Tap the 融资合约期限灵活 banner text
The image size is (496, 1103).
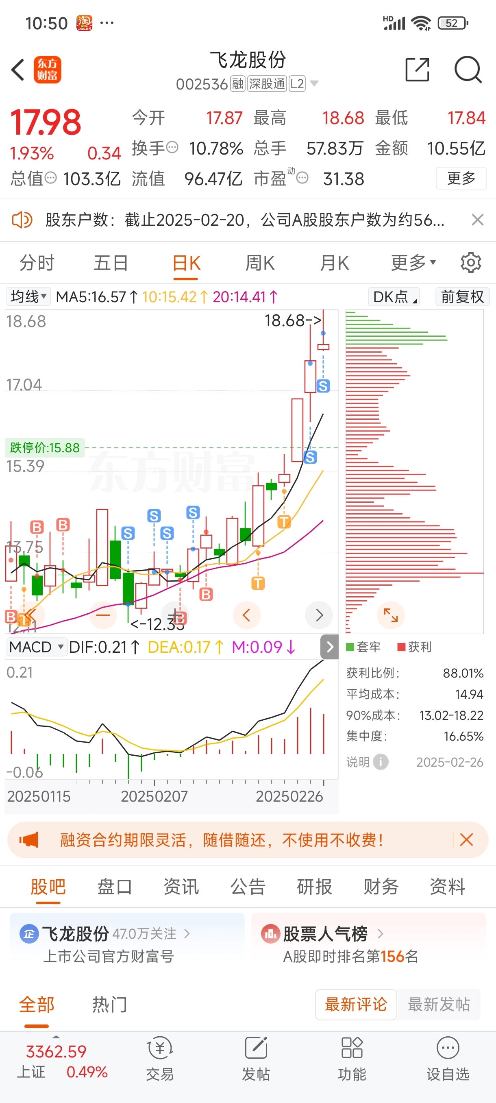pyautogui.click(x=221, y=840)
